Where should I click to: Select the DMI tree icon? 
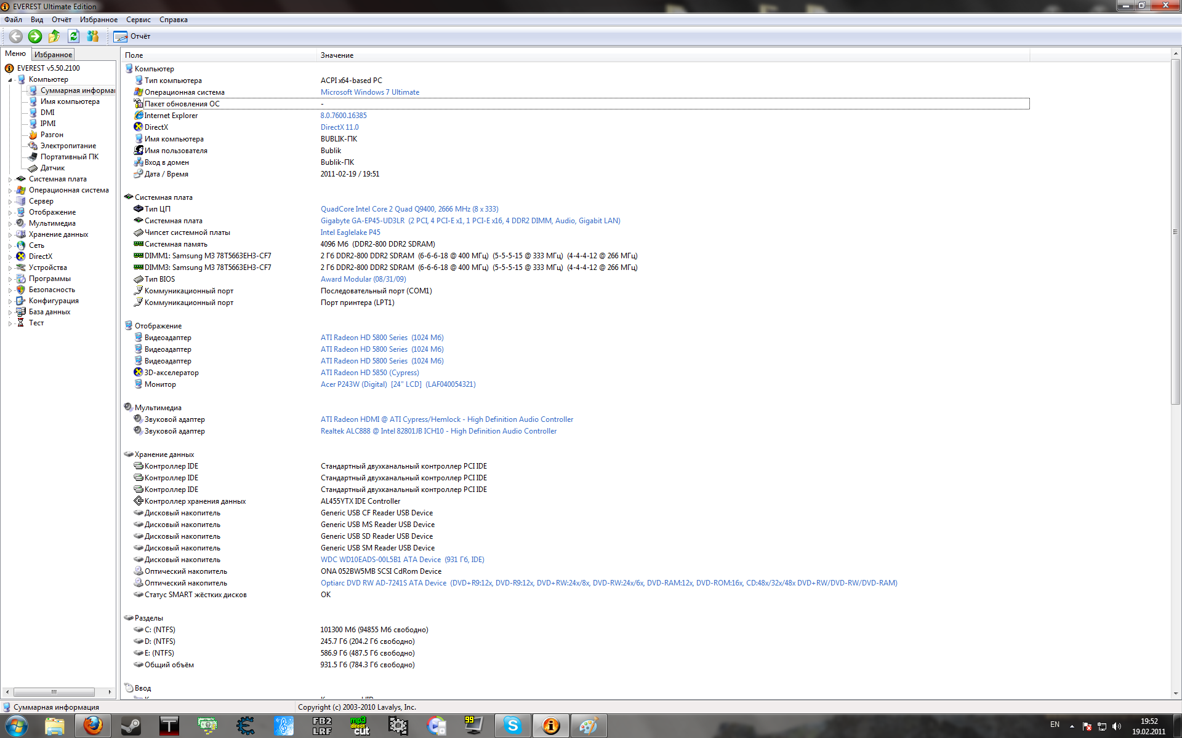pyautogui.click(x=33, y=113)
